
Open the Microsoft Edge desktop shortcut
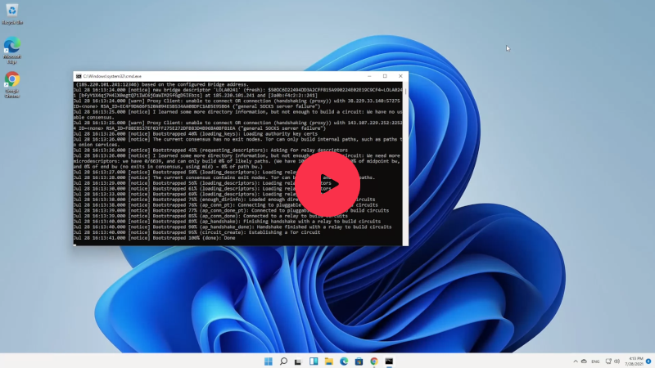pyautogui.click(x=12, y=47)
